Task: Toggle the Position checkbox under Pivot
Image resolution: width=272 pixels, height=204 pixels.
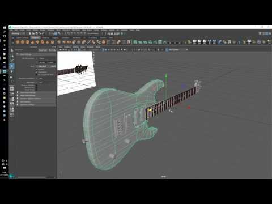Action: click(36, 70)
